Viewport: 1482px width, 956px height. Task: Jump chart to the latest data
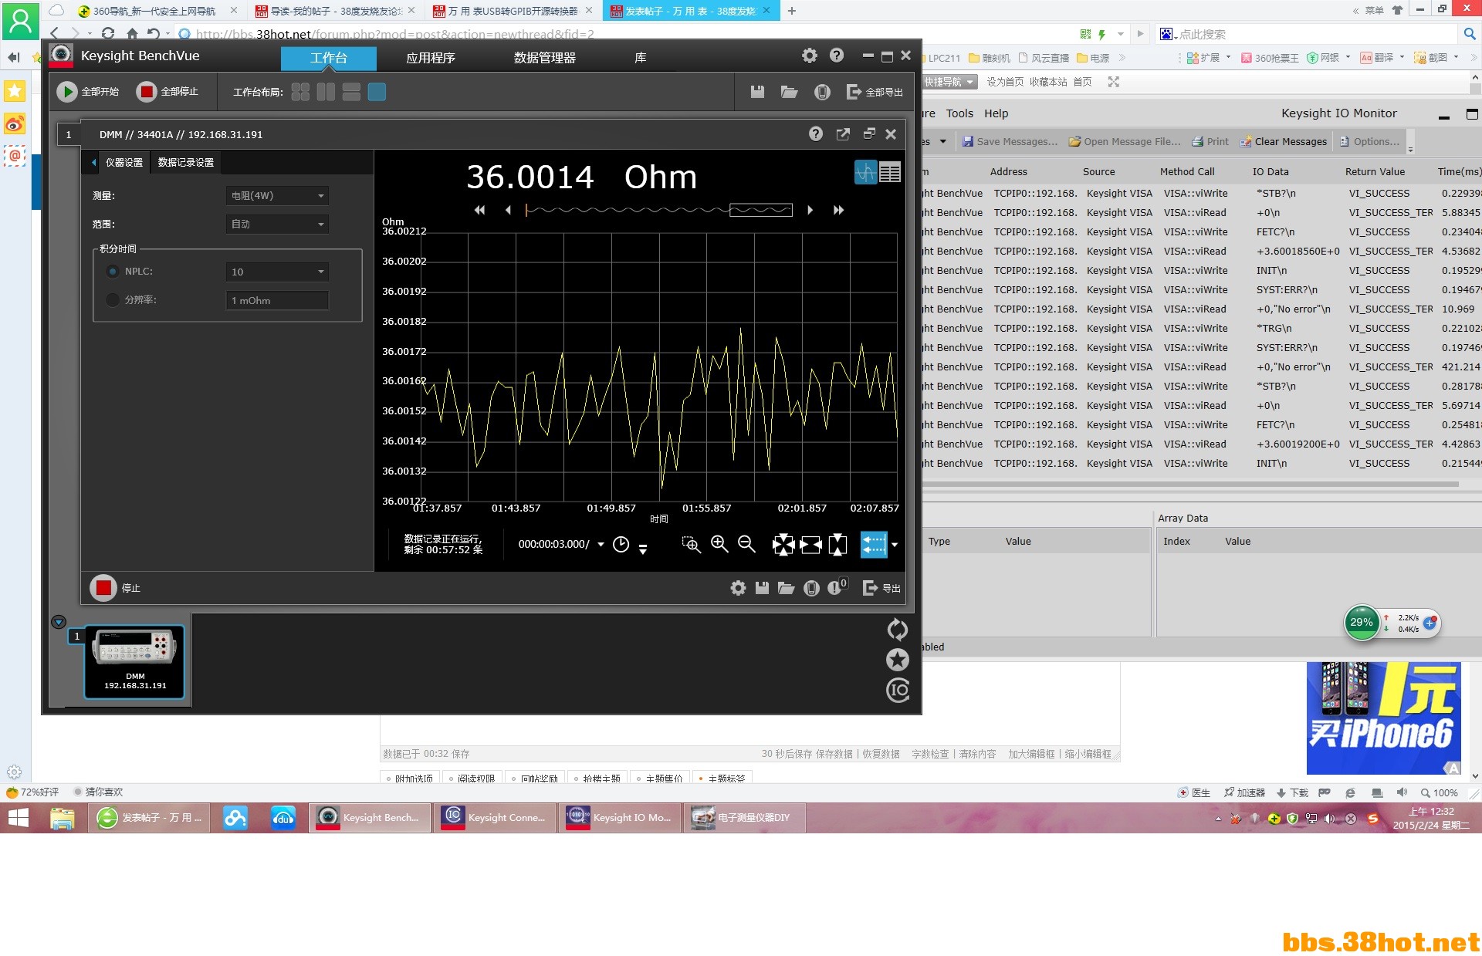[x=838, y=210]
